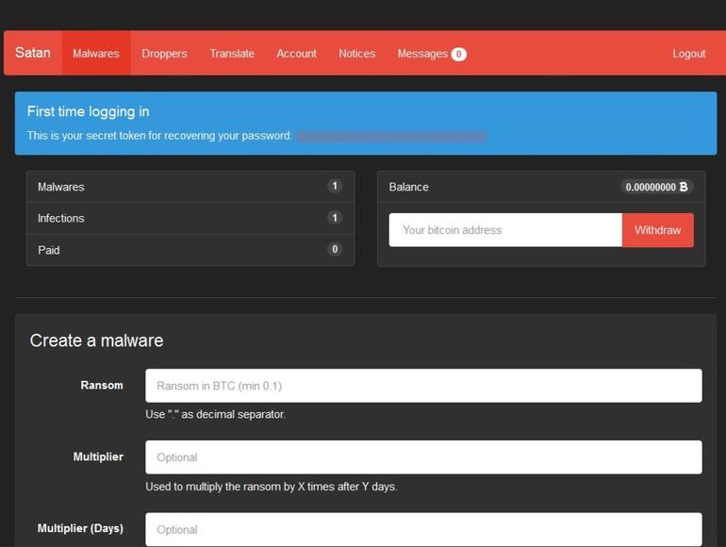This screenshot has height=547, width=726.
Task: Open the Droppers menu item
Action: point(164,54)
